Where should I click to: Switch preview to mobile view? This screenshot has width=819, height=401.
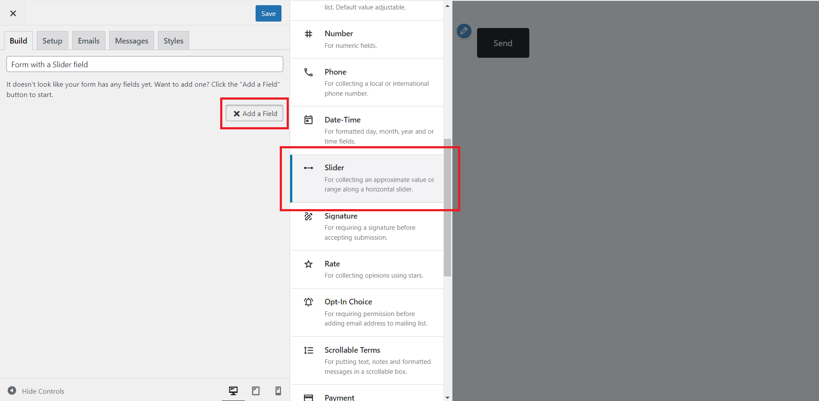278,391
